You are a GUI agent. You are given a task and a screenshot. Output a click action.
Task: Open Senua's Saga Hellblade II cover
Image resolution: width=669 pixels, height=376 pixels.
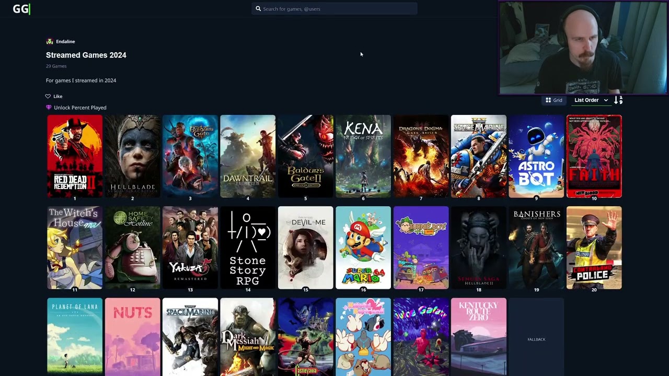click(x=479, y=248)
